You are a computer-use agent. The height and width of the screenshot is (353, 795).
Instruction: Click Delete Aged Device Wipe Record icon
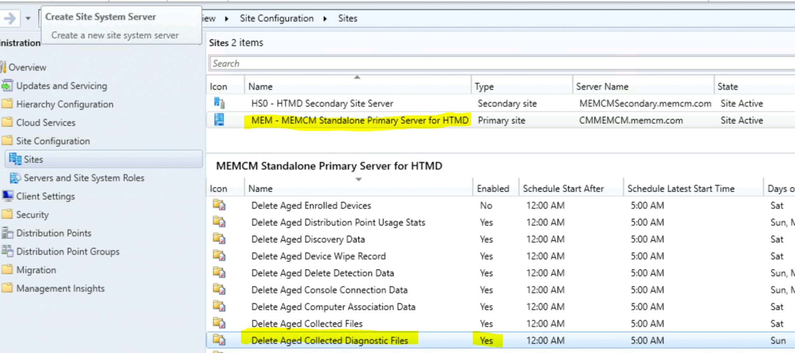pos(219,256)
